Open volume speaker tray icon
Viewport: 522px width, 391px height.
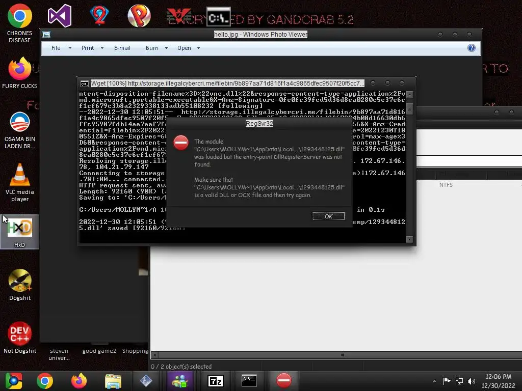(x=472, y=381)
